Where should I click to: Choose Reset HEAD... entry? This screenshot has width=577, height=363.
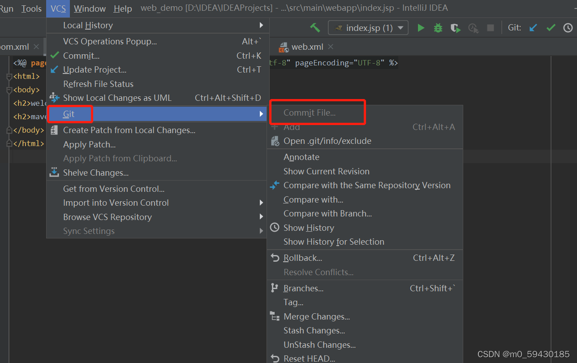(x=365, y=359)
